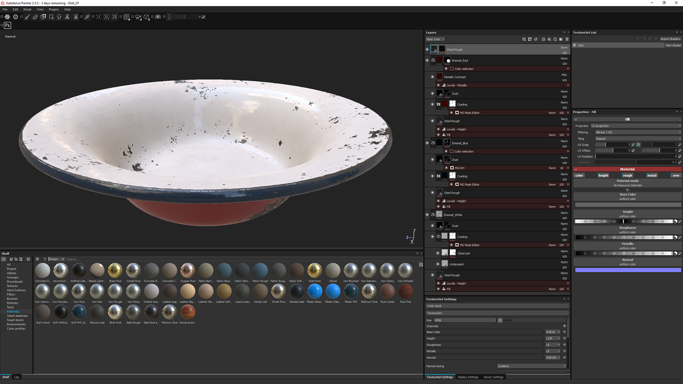Adjust the Roughness uniform color slider
683x384 pixels.
(x=624, y=237)
